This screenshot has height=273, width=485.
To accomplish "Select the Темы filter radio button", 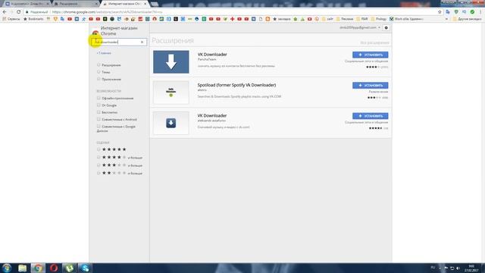I will [x=99, y=72].
